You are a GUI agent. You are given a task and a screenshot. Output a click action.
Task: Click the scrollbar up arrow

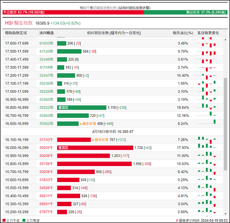coord(225,40)
